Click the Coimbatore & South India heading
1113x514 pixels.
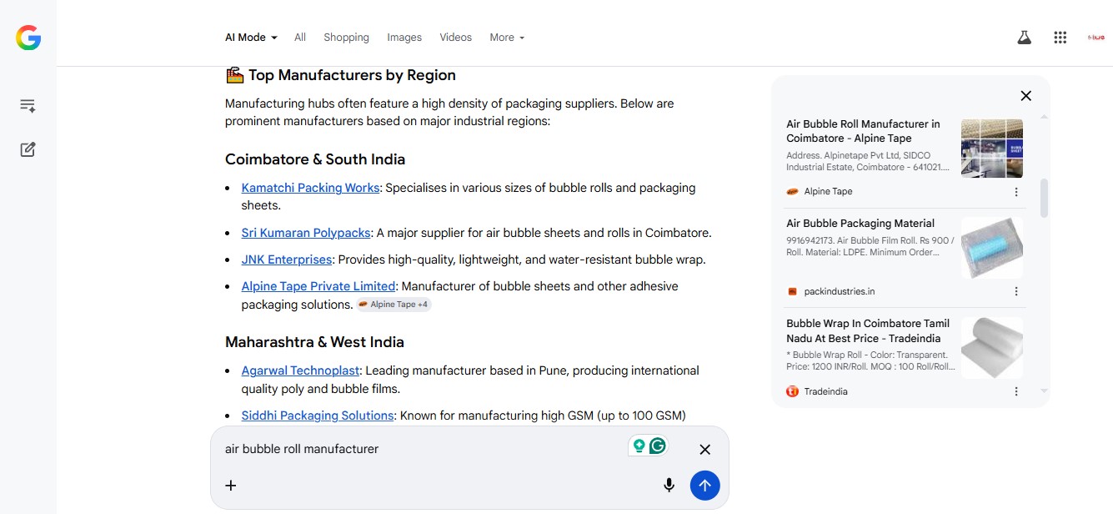click(x=315, y=159)
